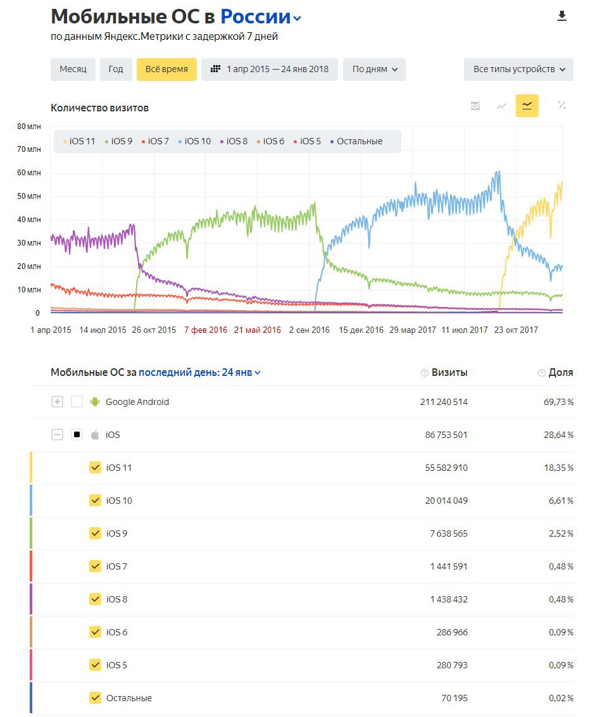Click the calendar grid icon in date range
The height and width of the screenshot is (717, 600).
215,69
